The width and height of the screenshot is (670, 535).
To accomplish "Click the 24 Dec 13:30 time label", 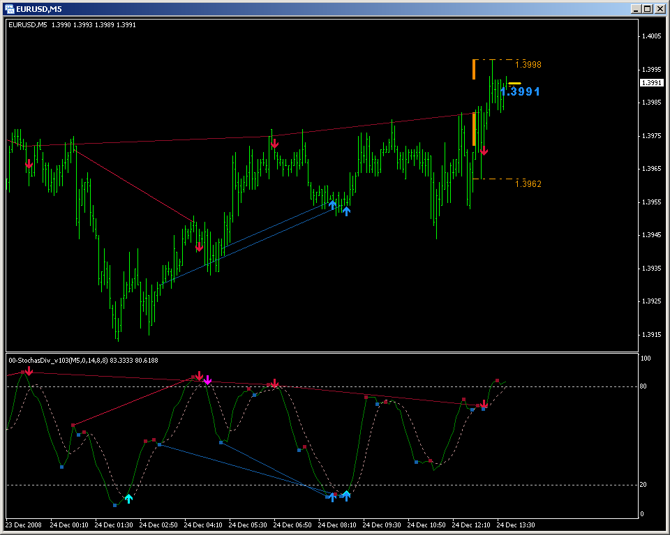I will (x=516, y=525).
